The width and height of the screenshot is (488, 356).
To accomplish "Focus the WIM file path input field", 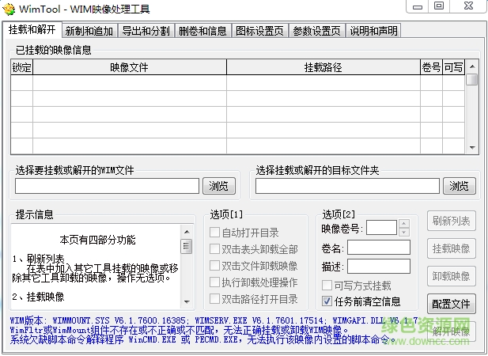I will pyautogui.click(x=107, y=186).
